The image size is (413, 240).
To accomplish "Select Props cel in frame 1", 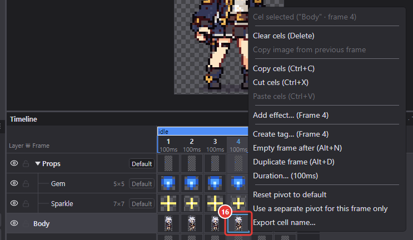I will click(x=168, y=163).
